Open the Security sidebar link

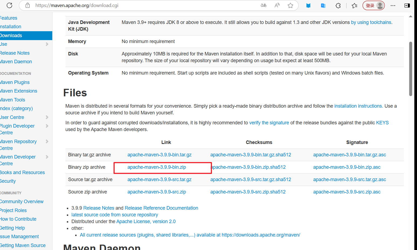coord(8,181)
